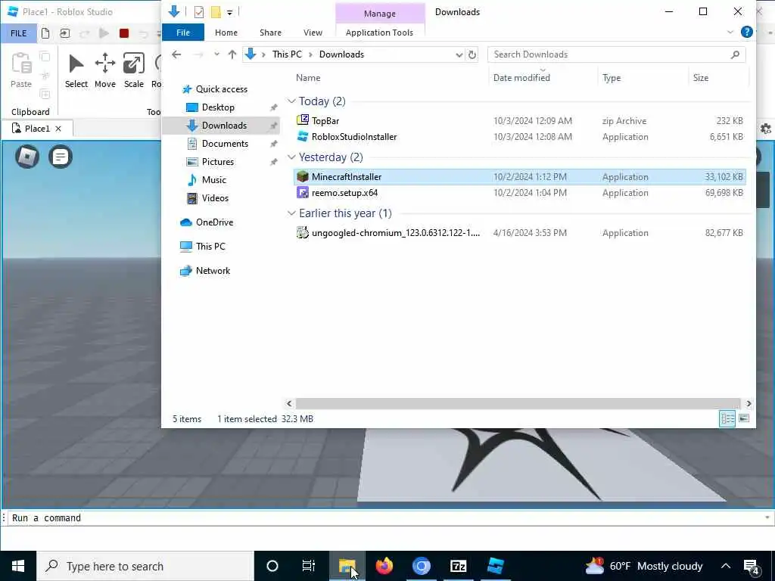Collapse the Yesterday group

pyautogui.click(x=291, y=157)
